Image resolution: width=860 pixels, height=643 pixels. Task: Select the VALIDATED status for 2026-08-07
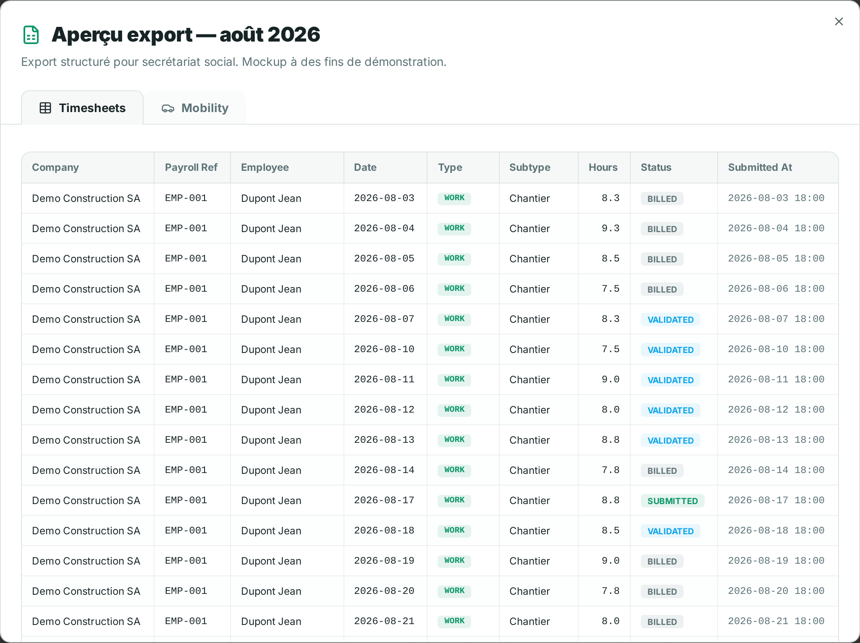point(671,319)
